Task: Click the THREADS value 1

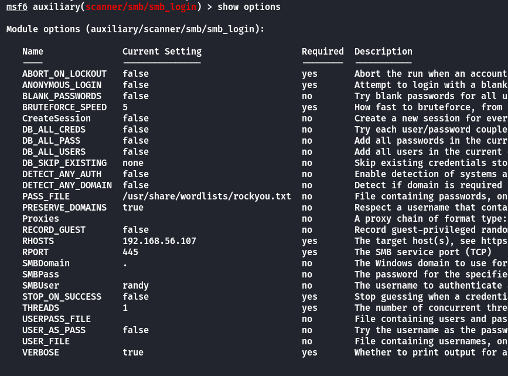Action: [x=125, y=308]
